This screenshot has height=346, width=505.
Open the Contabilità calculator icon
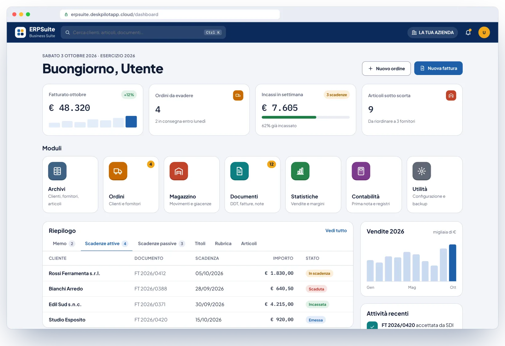pyautogui.click(x=361, y=171)
